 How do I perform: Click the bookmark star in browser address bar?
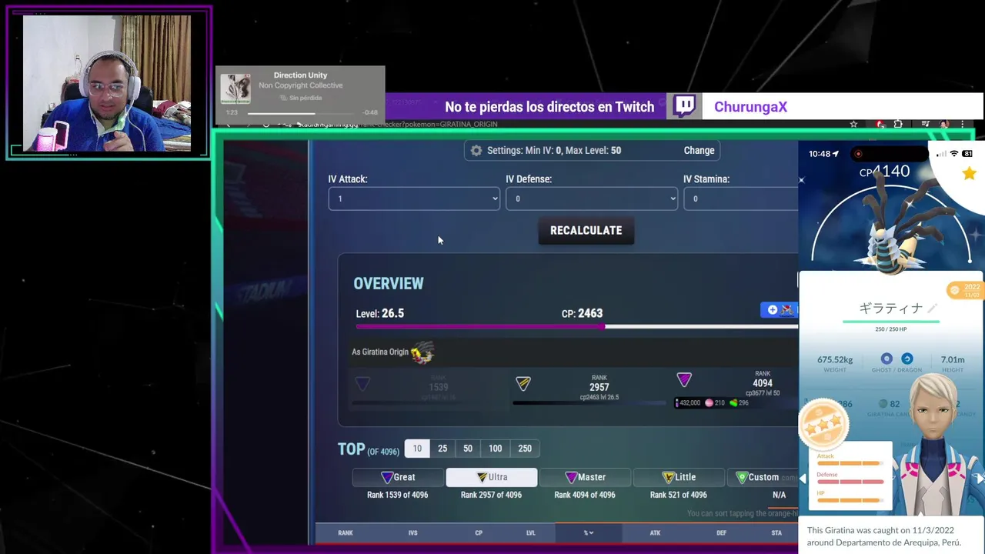tap(853, 124)
